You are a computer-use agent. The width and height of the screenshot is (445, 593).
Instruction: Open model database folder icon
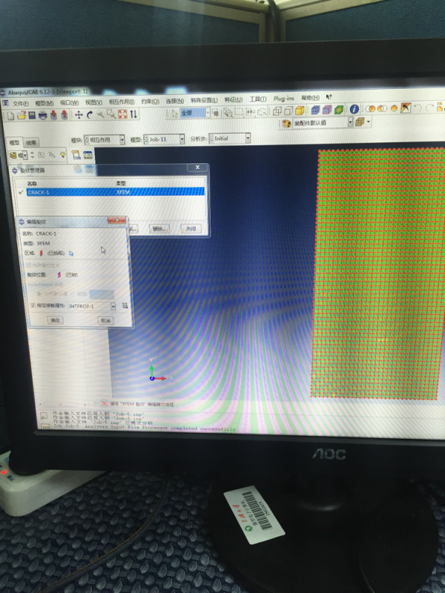click(x=22, y=116)
